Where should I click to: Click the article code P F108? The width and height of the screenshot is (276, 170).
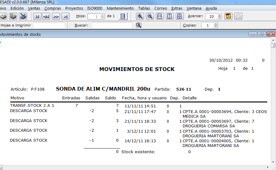38,89
